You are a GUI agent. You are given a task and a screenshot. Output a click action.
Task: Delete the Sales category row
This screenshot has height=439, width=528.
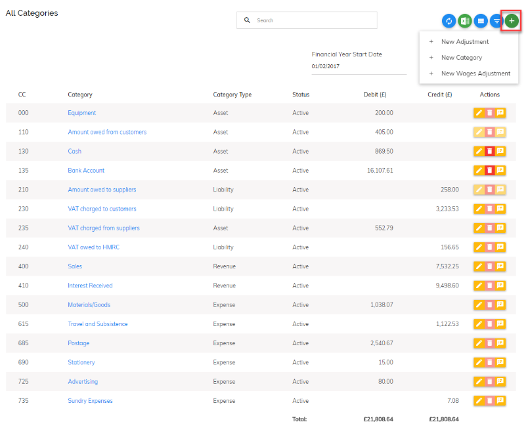pos(490,266)
